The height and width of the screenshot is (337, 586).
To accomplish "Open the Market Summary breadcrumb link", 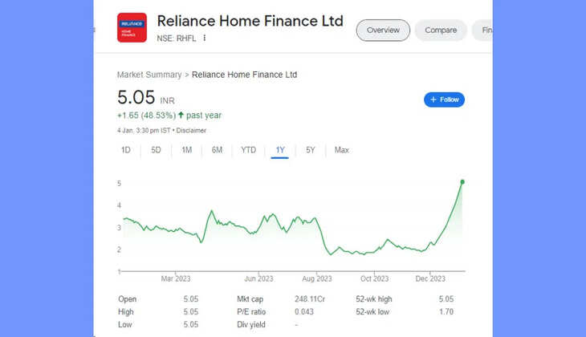I will 149,75.
